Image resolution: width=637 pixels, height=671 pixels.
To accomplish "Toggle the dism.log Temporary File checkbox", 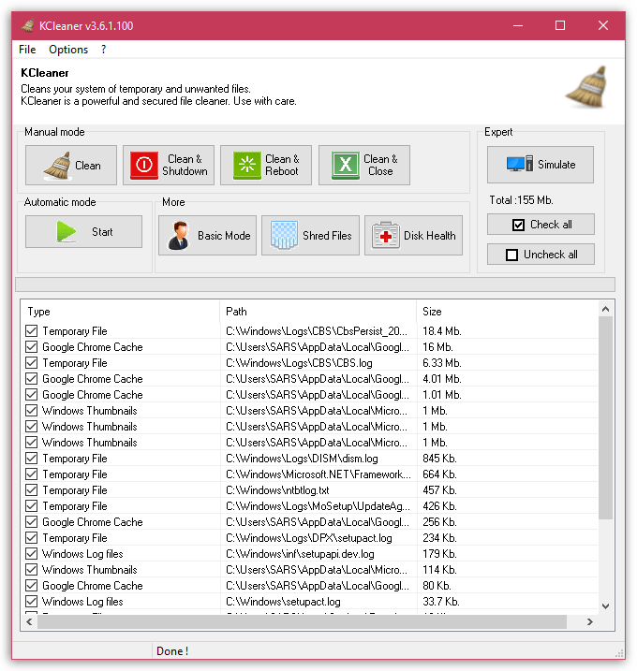I will coord(31,459).
